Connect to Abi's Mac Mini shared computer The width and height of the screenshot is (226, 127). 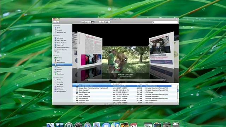(60, 41)
